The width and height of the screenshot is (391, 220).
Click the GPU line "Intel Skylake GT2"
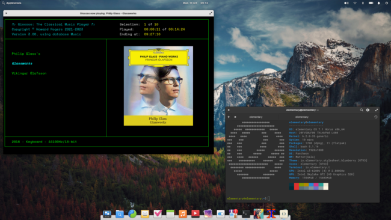point(322,174)
